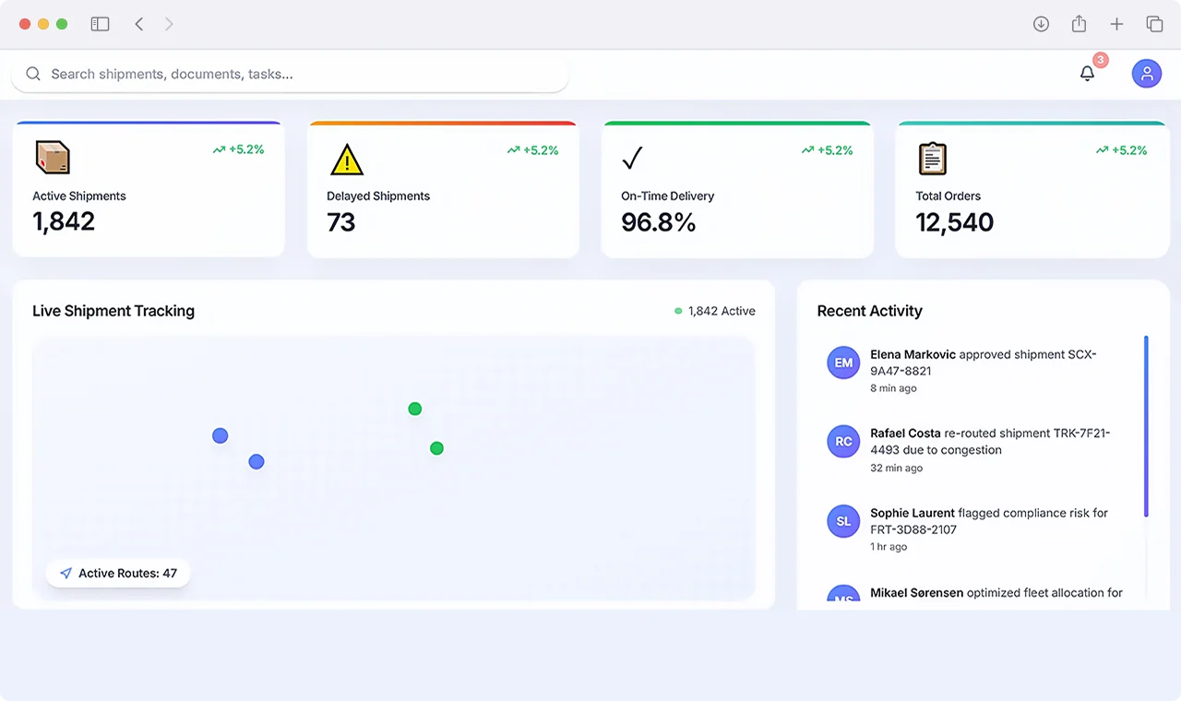This screenshot has width=1181, height=701.
Task: Open the browser downloads icon
Action: point(1041,24)
